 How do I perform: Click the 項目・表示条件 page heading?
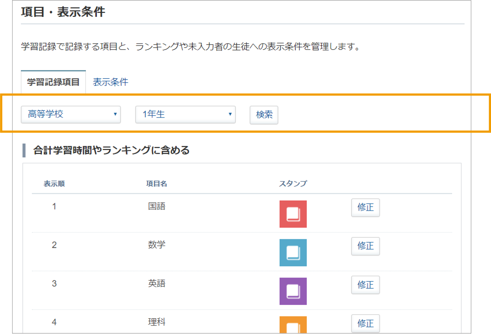pos(63,12)
